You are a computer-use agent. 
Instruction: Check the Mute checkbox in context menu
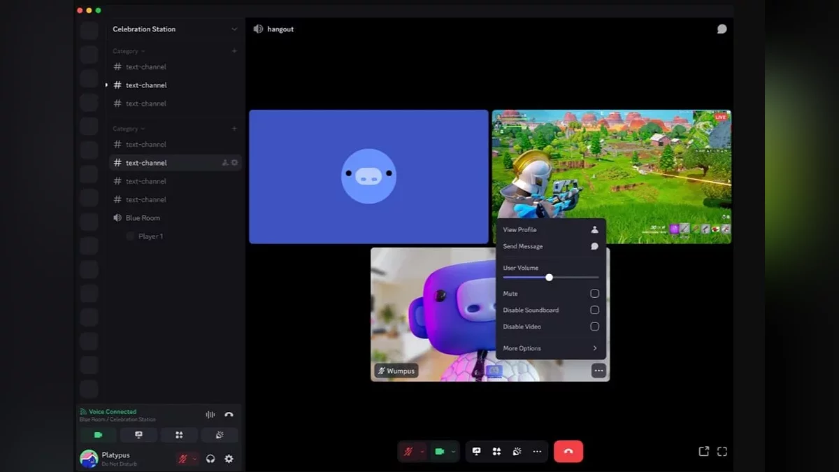pyautogui.click(x=594, y=294)
